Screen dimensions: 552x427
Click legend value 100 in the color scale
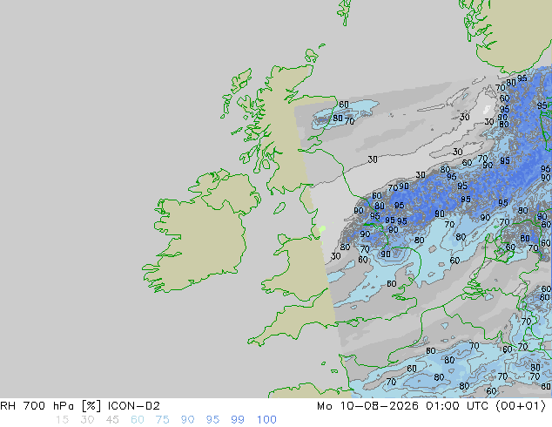click(x=266, y=420)
